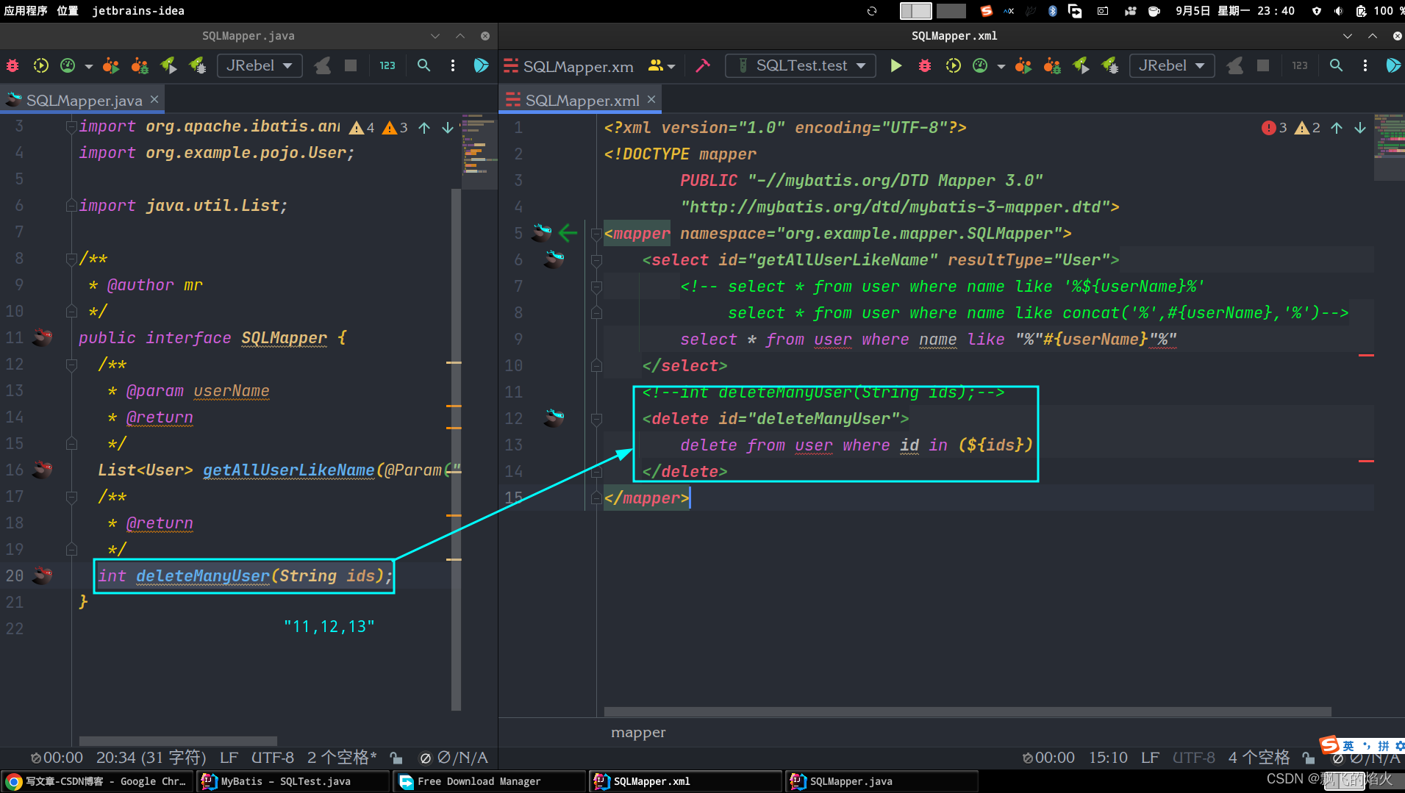This screenshot has width=1405, height=793.
Task: Switch to the SQLMapper.xml editor tab
Action: [x=580, y=100]
